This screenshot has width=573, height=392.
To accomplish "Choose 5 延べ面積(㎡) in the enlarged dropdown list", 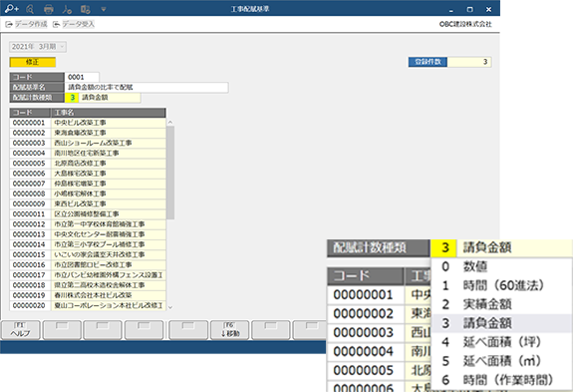I will click(x=501, y=361).
